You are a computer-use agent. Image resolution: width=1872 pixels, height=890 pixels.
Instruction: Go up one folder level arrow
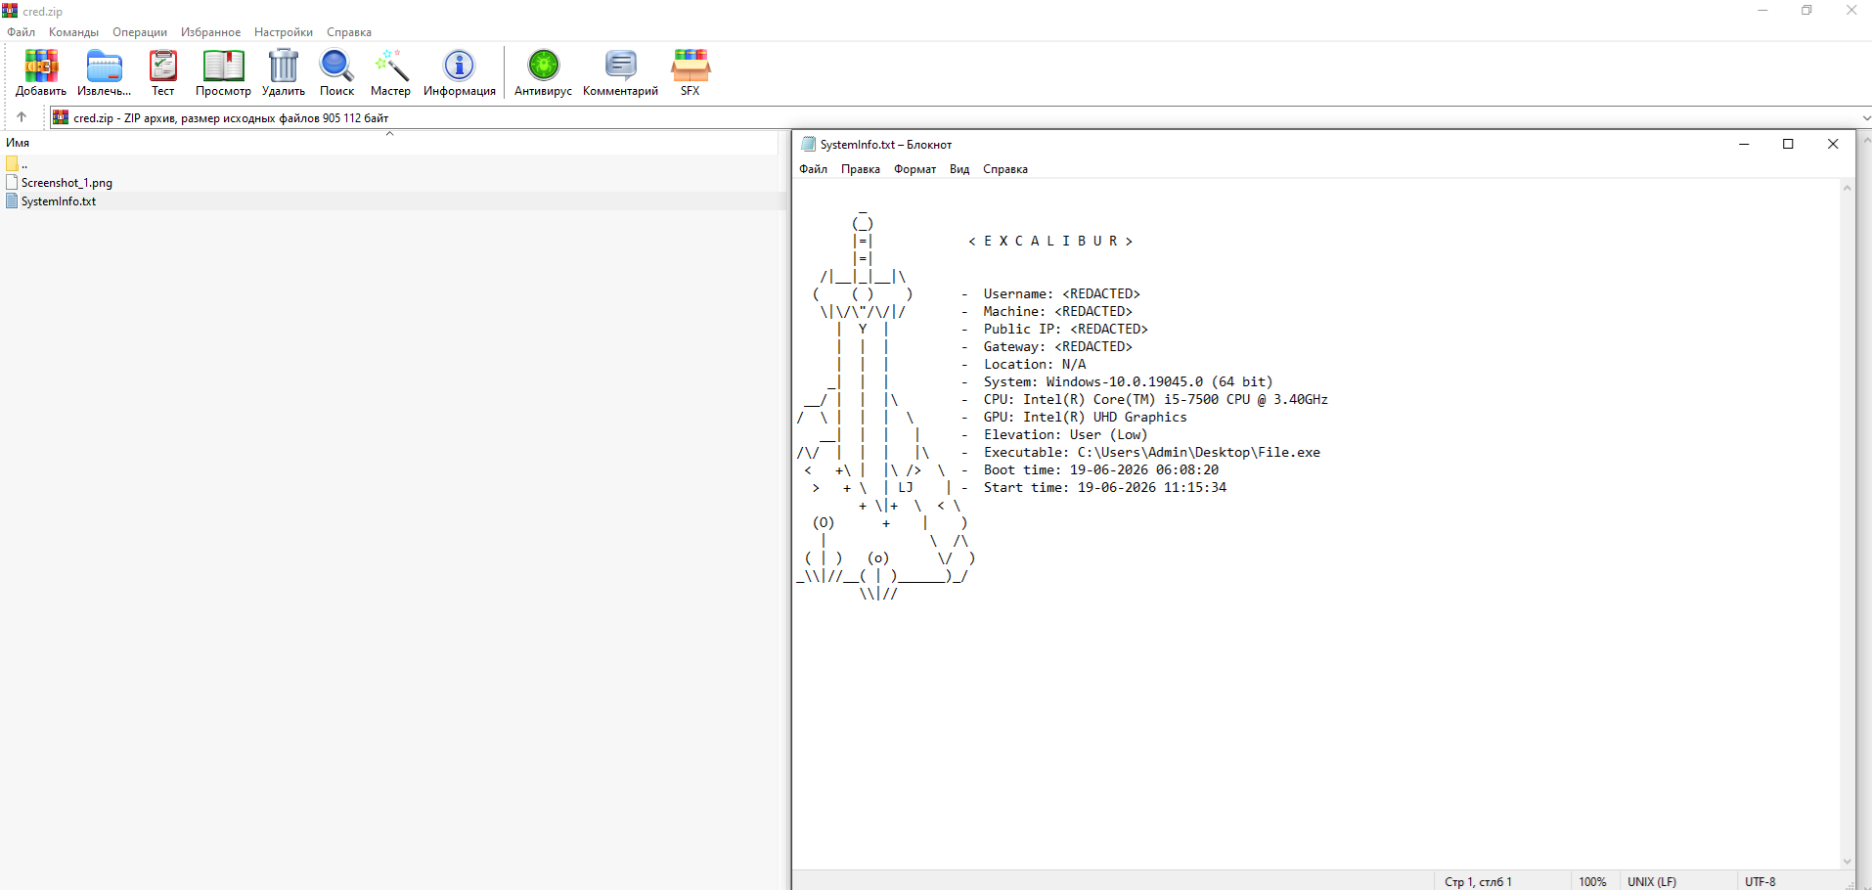22,117
